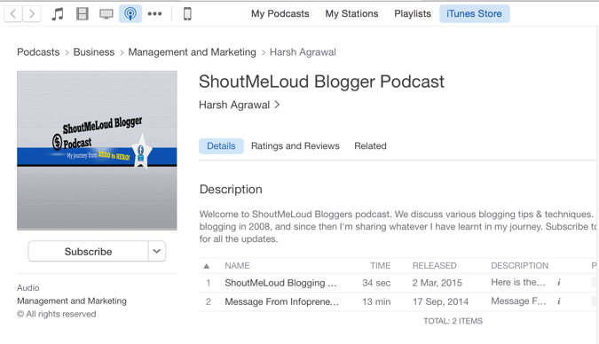This screenshot has height=344, width=599.
Task: Click Management and Marketing category under artwork
Action: [x=72, y=301]
